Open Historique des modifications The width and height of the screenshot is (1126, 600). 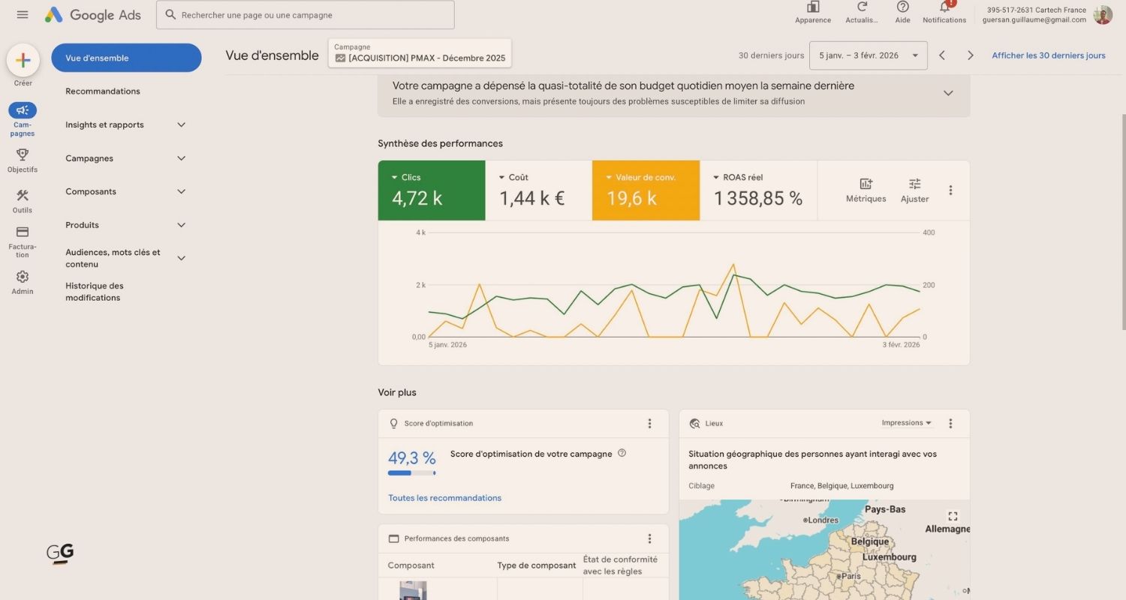(x=95, y=291)
